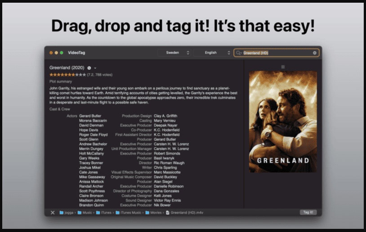The height and width of the screenshot is (232, 366).
Task: Click Executive Producer Robert Simonds
Action: click(167, 153)
